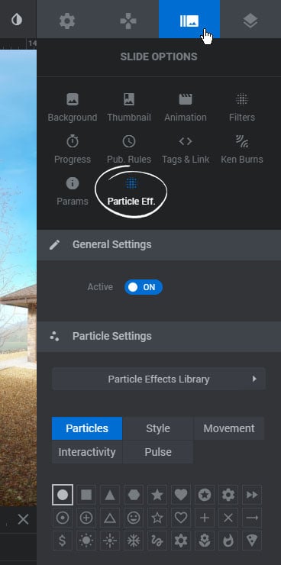The width and height of the screenshot is (281, 565).
Task: Select the Animation clapperboard icon
Action: click(x=186, y=99)
